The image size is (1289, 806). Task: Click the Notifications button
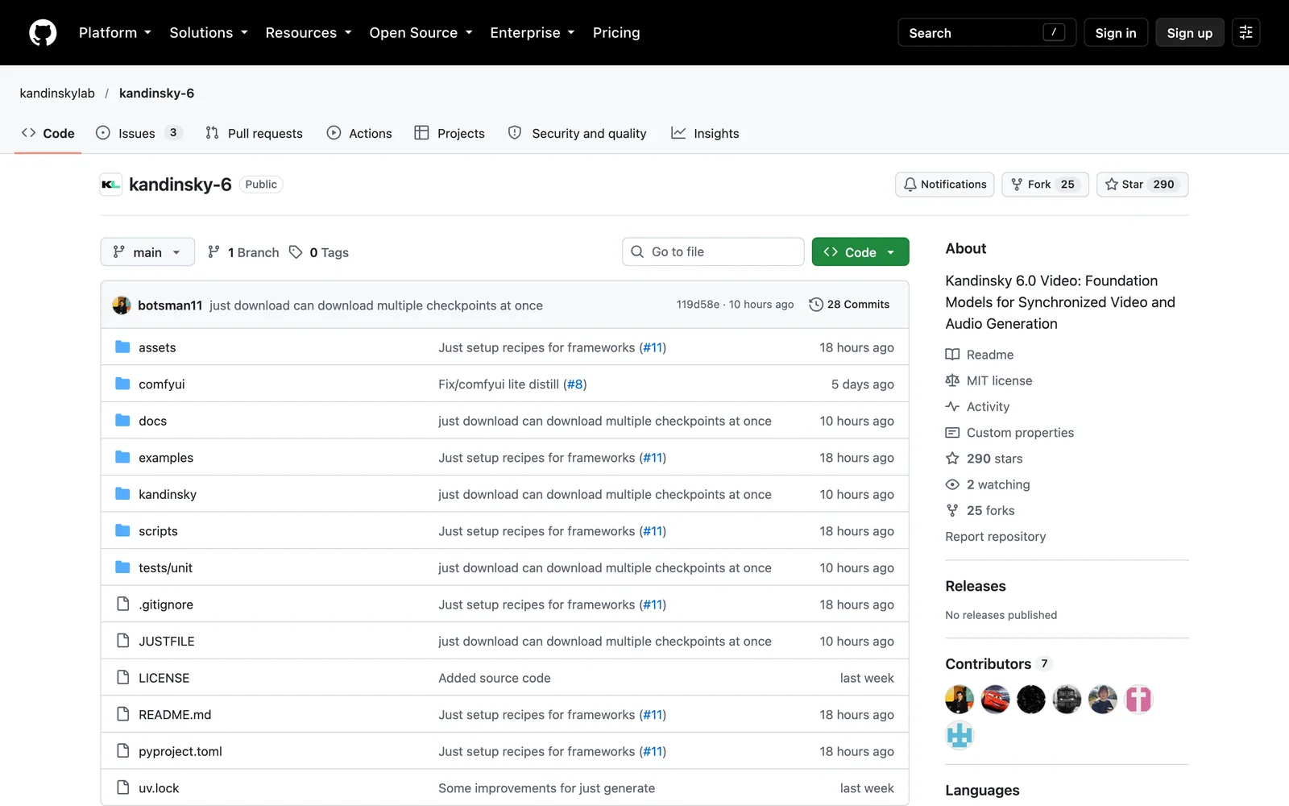pos(945,185)
